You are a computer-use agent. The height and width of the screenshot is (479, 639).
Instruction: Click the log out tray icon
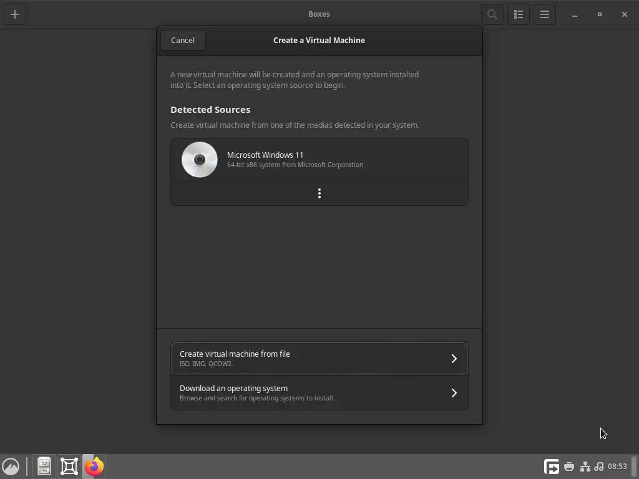coord(552,467)
